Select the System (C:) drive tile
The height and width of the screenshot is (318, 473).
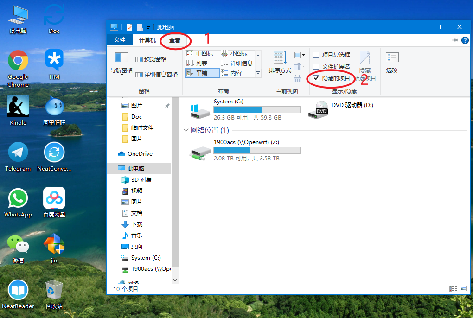click(246, 110)
